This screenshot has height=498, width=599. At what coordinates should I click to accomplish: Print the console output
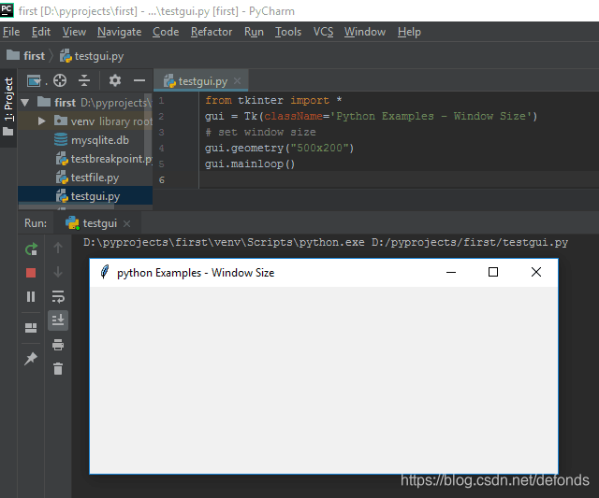click(58, 345)
